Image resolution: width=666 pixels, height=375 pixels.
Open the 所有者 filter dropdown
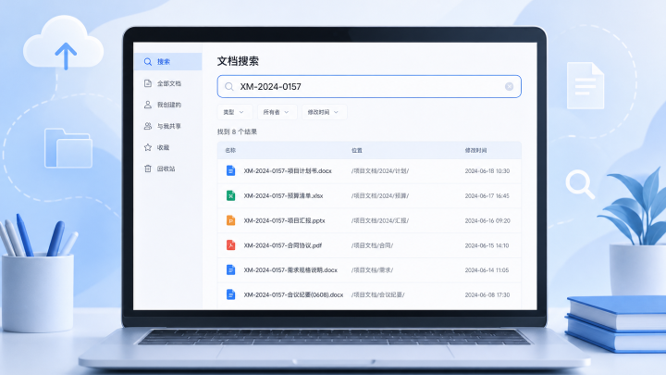277,112
